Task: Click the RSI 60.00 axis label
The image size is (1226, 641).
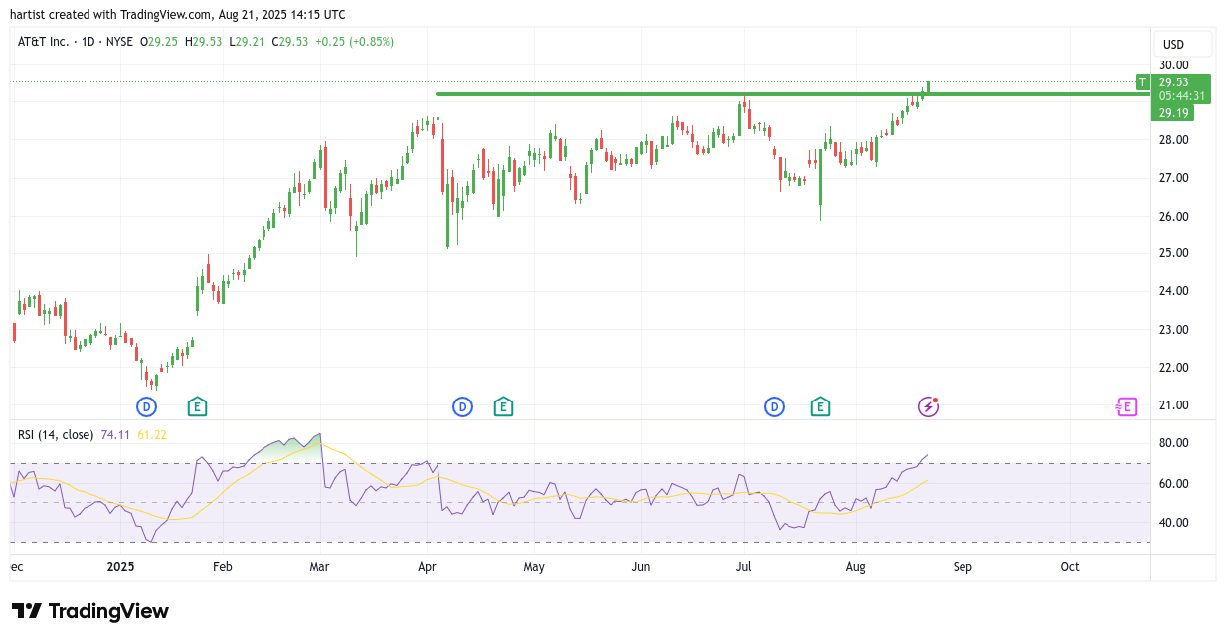Action: click(1174, 484)
